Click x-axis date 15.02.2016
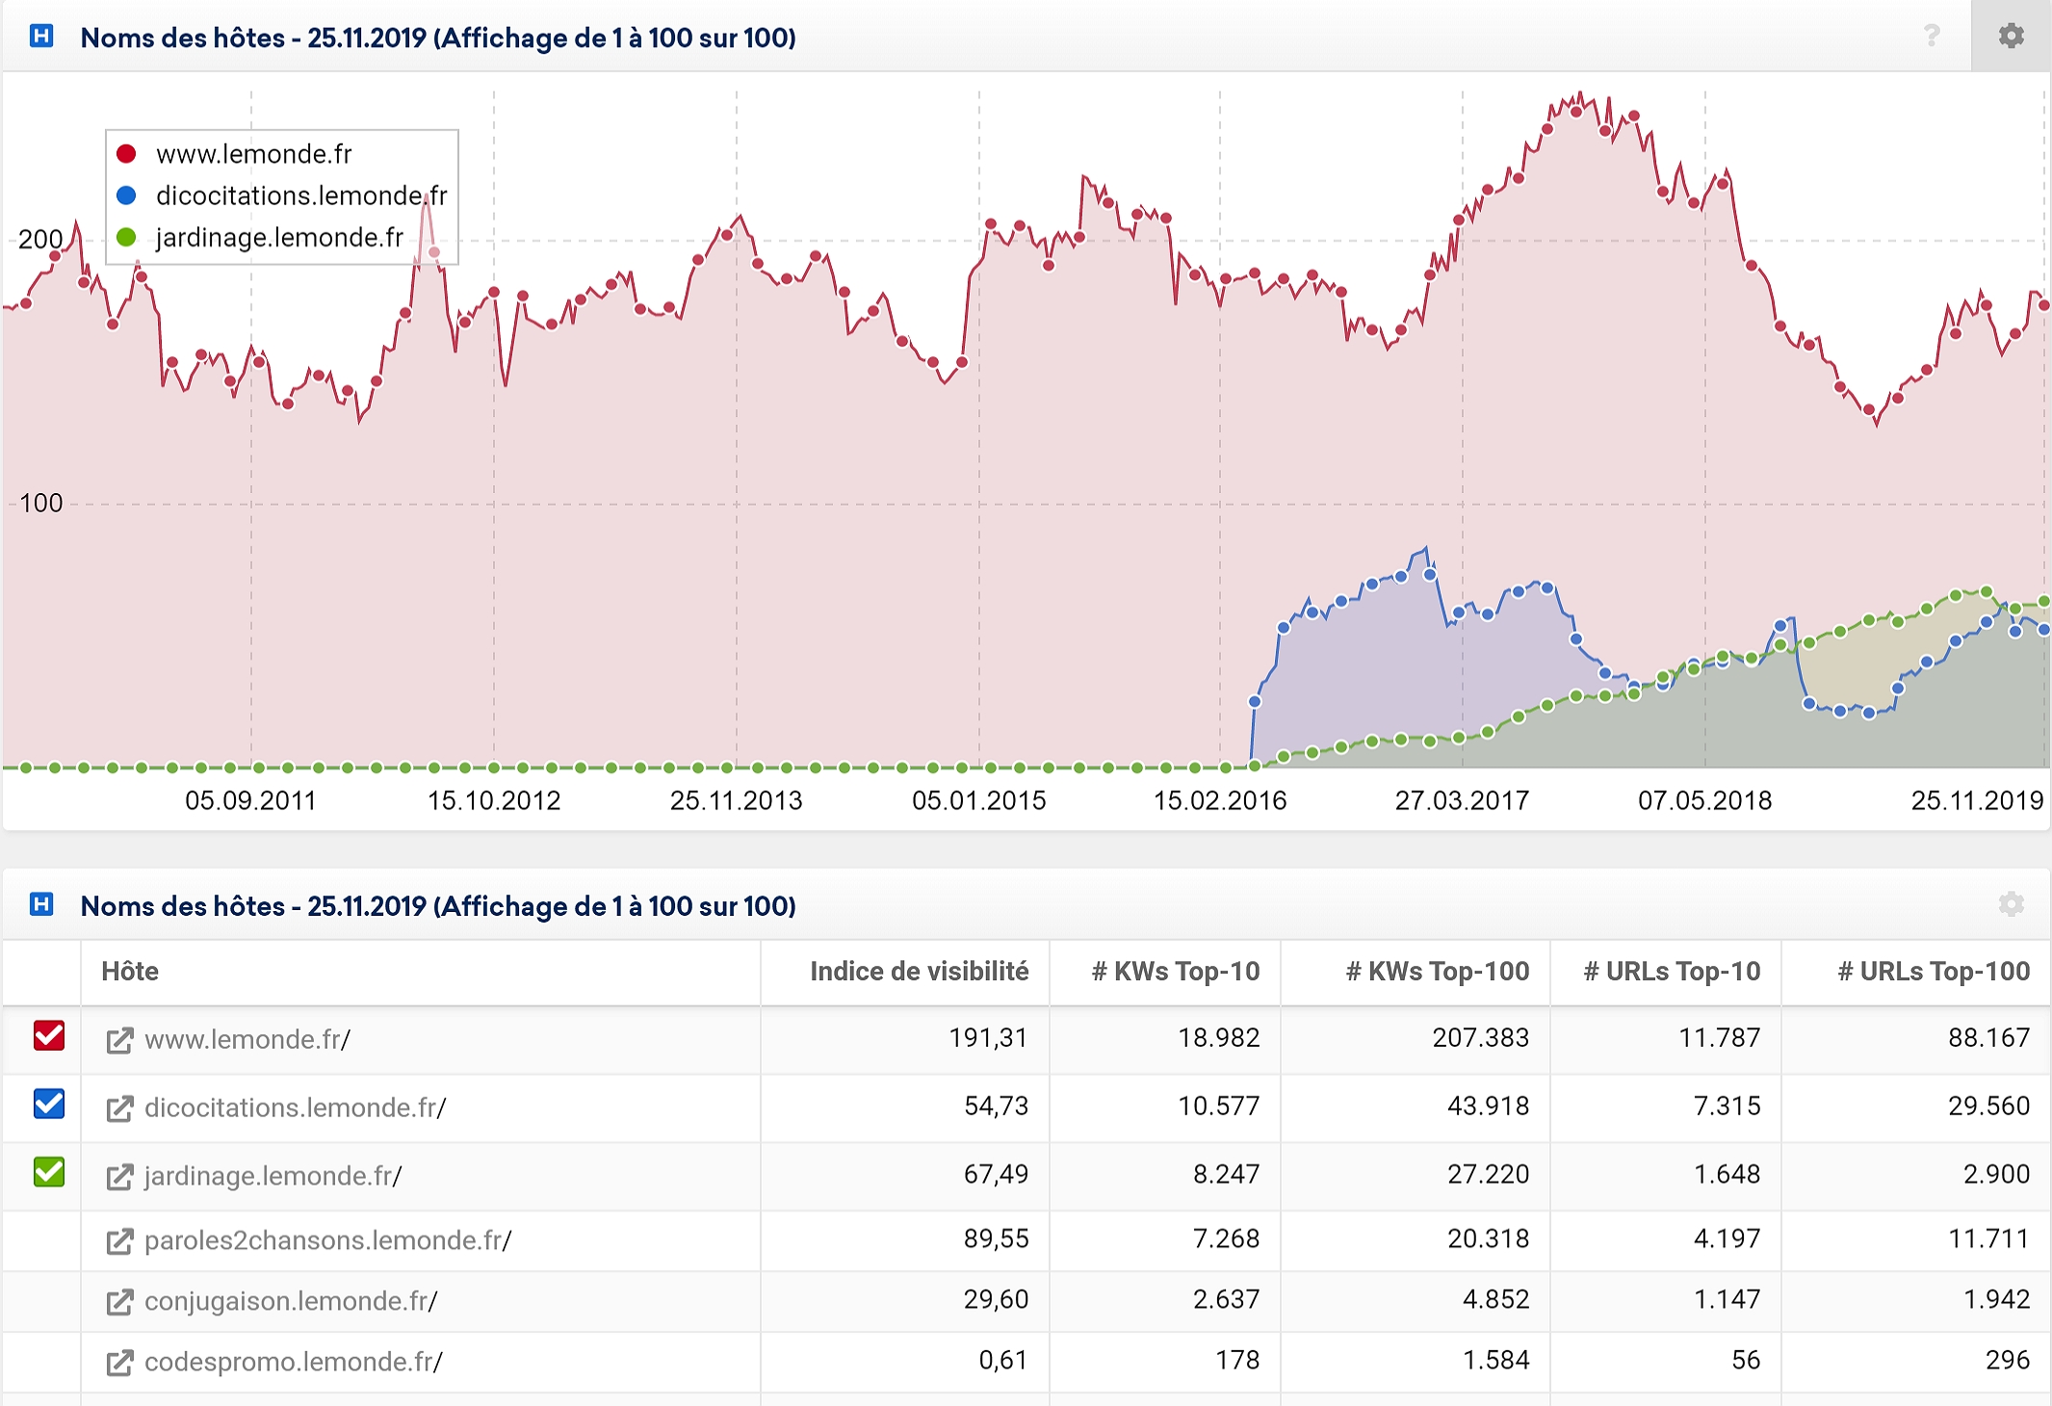This screenshot has width=2052, height=1406. click(x=1220, y=800)
